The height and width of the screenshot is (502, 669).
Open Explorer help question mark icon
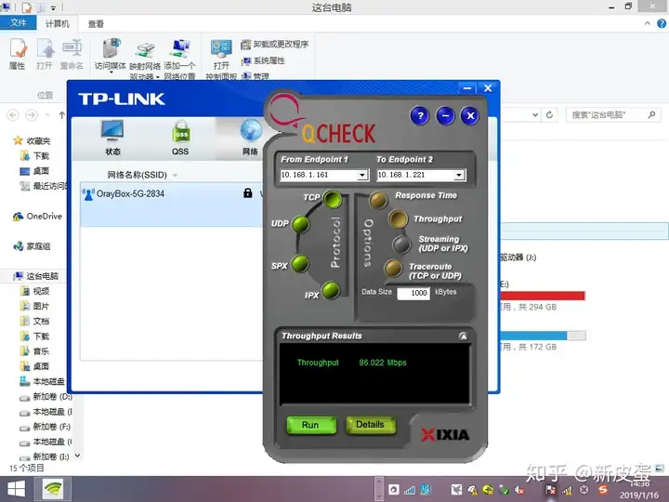[x=662, y=24]
